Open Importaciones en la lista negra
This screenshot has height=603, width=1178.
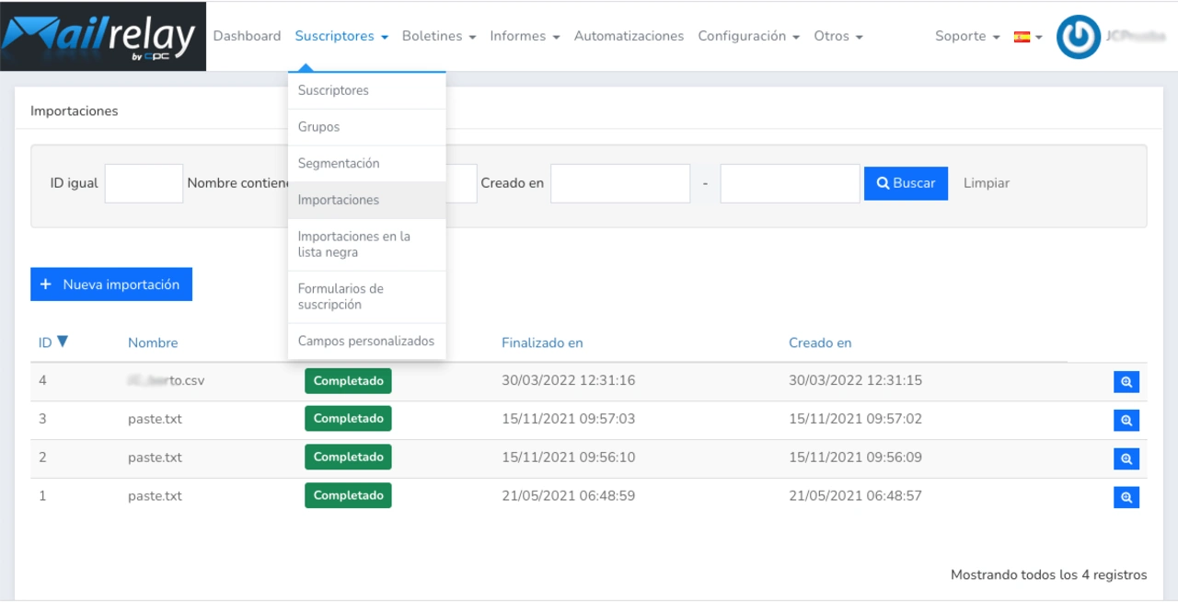(366, 244)
